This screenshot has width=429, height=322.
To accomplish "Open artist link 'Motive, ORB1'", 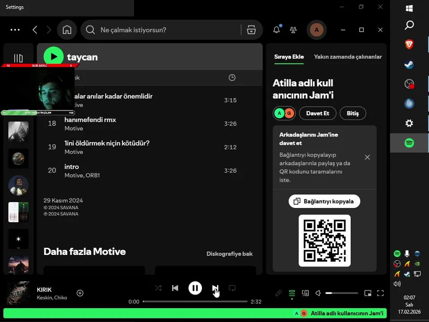I will (x=82, y=175).
